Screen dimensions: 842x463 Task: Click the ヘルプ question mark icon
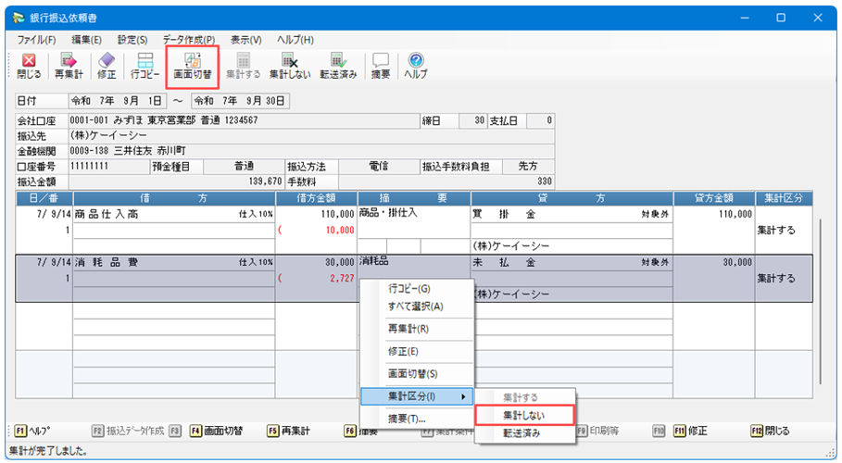coord(416,66)
